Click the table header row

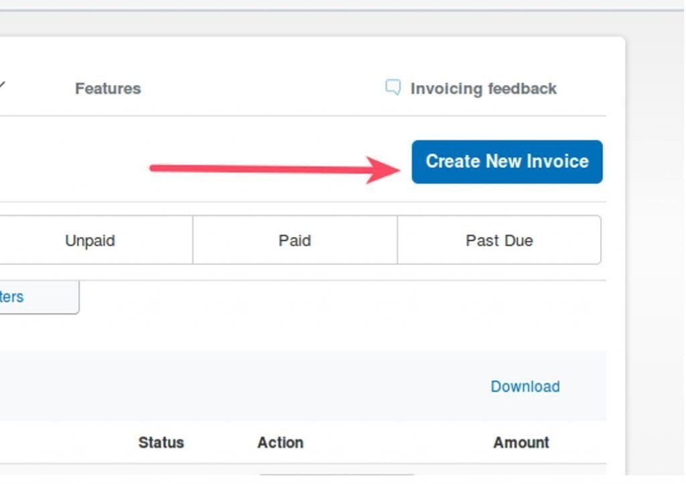click(x=301, y=442)
